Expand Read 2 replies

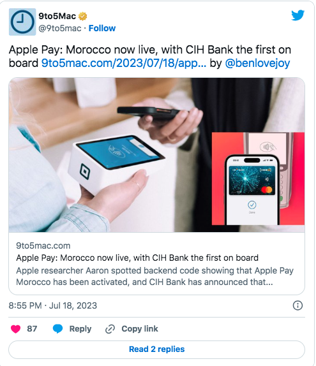click(156, 349)
